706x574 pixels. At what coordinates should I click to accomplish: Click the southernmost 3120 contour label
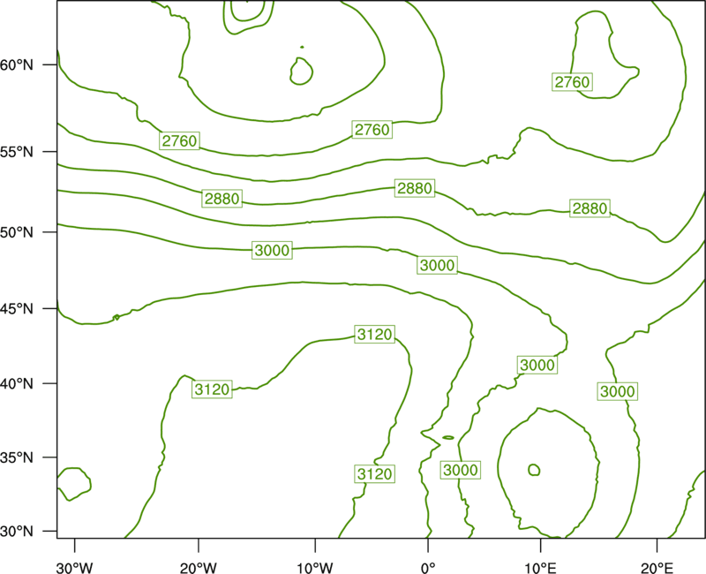(x=374, y=474)
